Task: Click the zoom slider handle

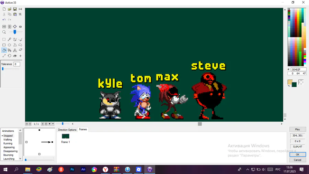Action: point(15,32)
